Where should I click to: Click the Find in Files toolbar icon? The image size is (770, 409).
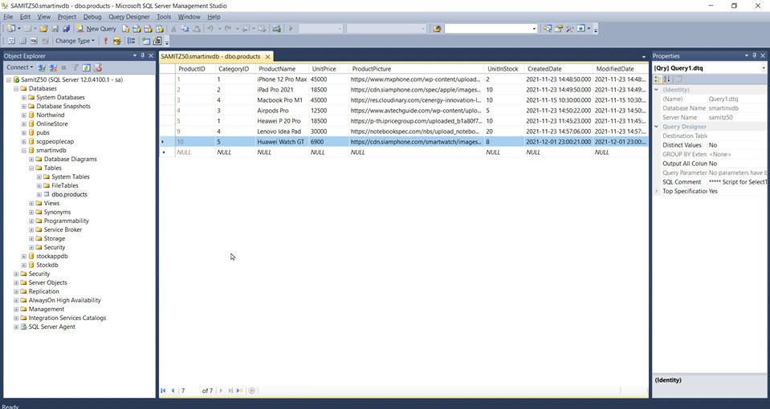pos(437,28)
